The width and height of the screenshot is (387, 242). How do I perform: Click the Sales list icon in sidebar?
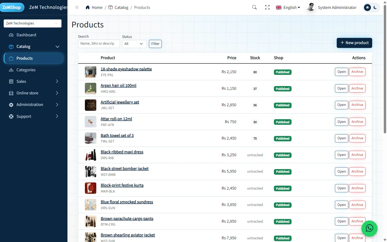(11, 81)
